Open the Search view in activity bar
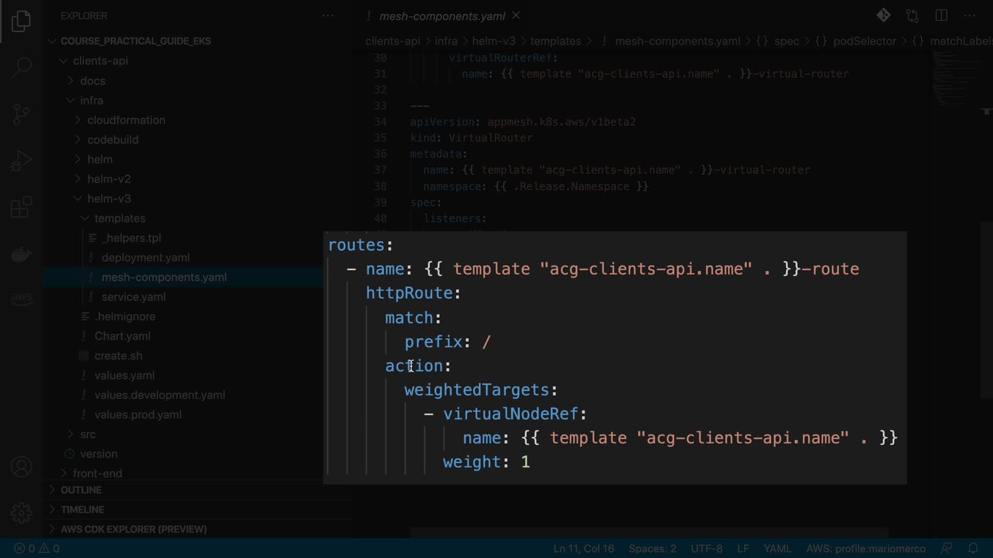Viewport: 993px width, 558px height. click(x=21, y=67)
